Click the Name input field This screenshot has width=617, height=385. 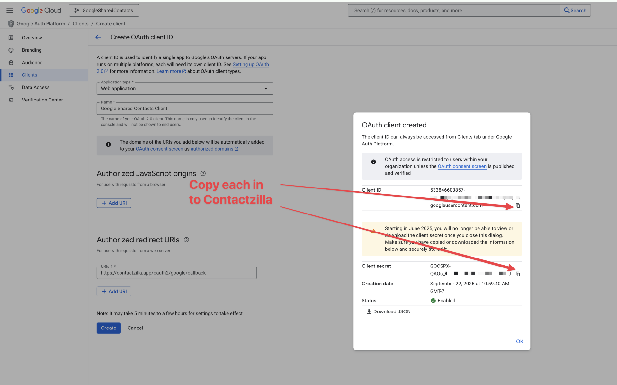pos(185,109)
